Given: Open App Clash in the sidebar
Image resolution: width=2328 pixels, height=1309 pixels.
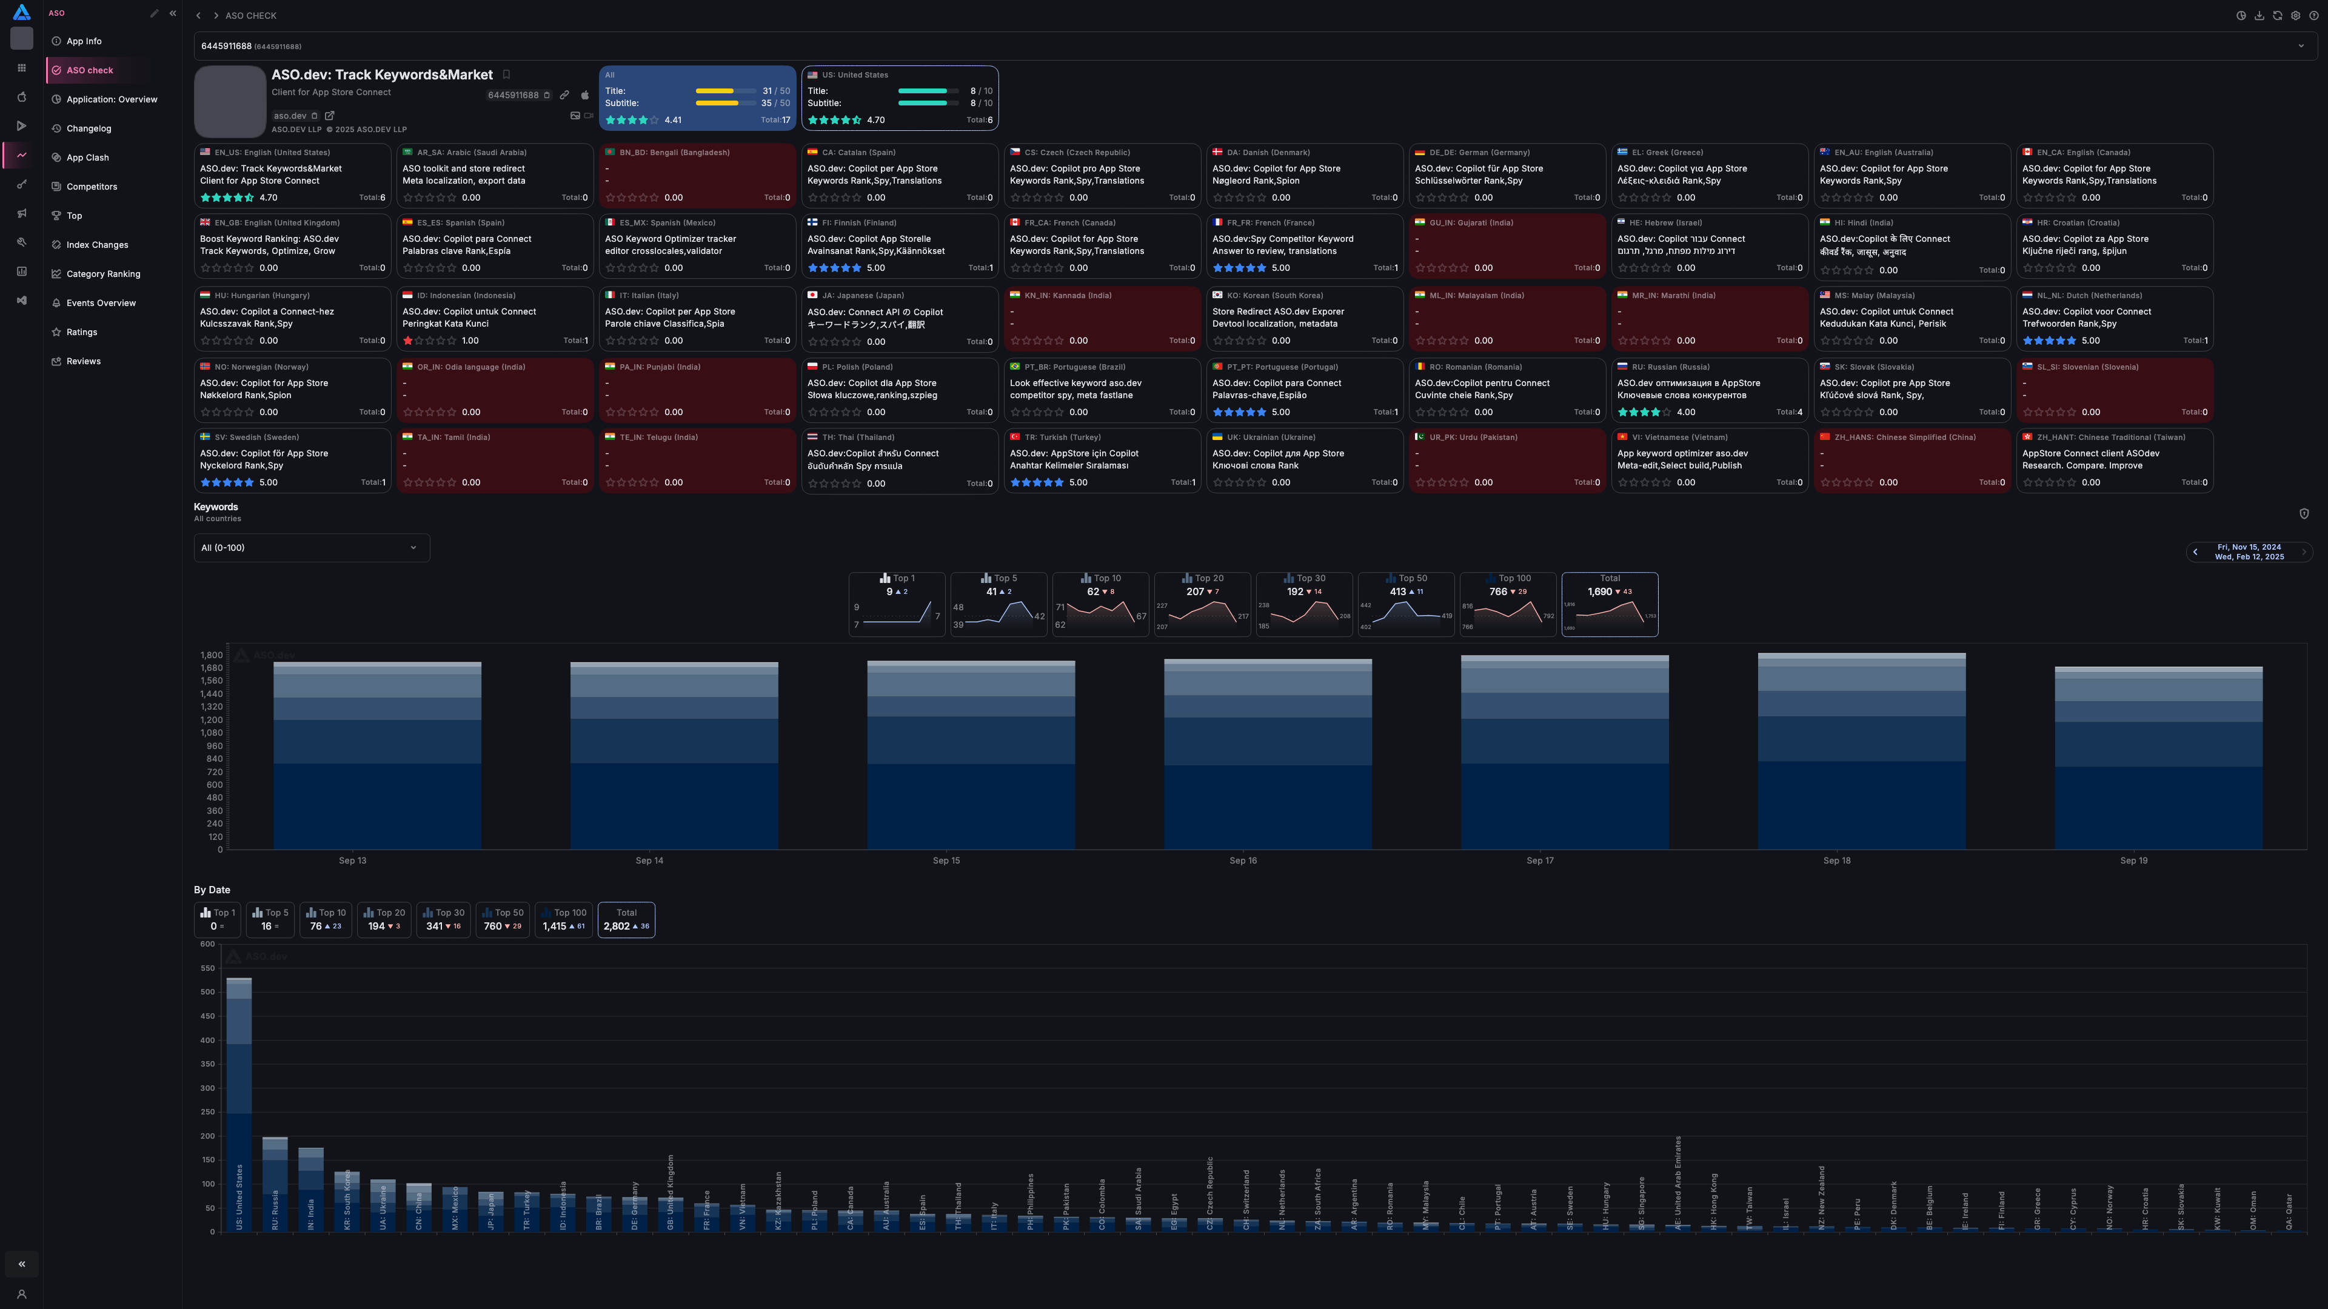Looking at the screenshot, I should pyautogui.click(x=113, y=157).
